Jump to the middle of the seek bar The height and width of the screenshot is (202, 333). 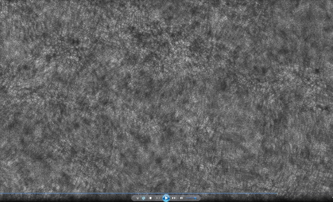coord(166,193)
